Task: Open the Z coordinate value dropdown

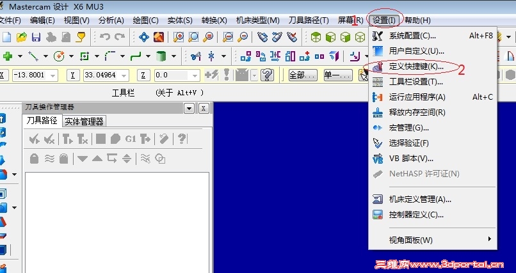Action: (195, 75)
